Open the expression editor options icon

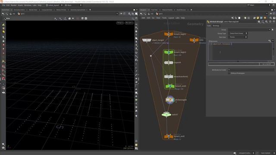(x=270, y=41)
